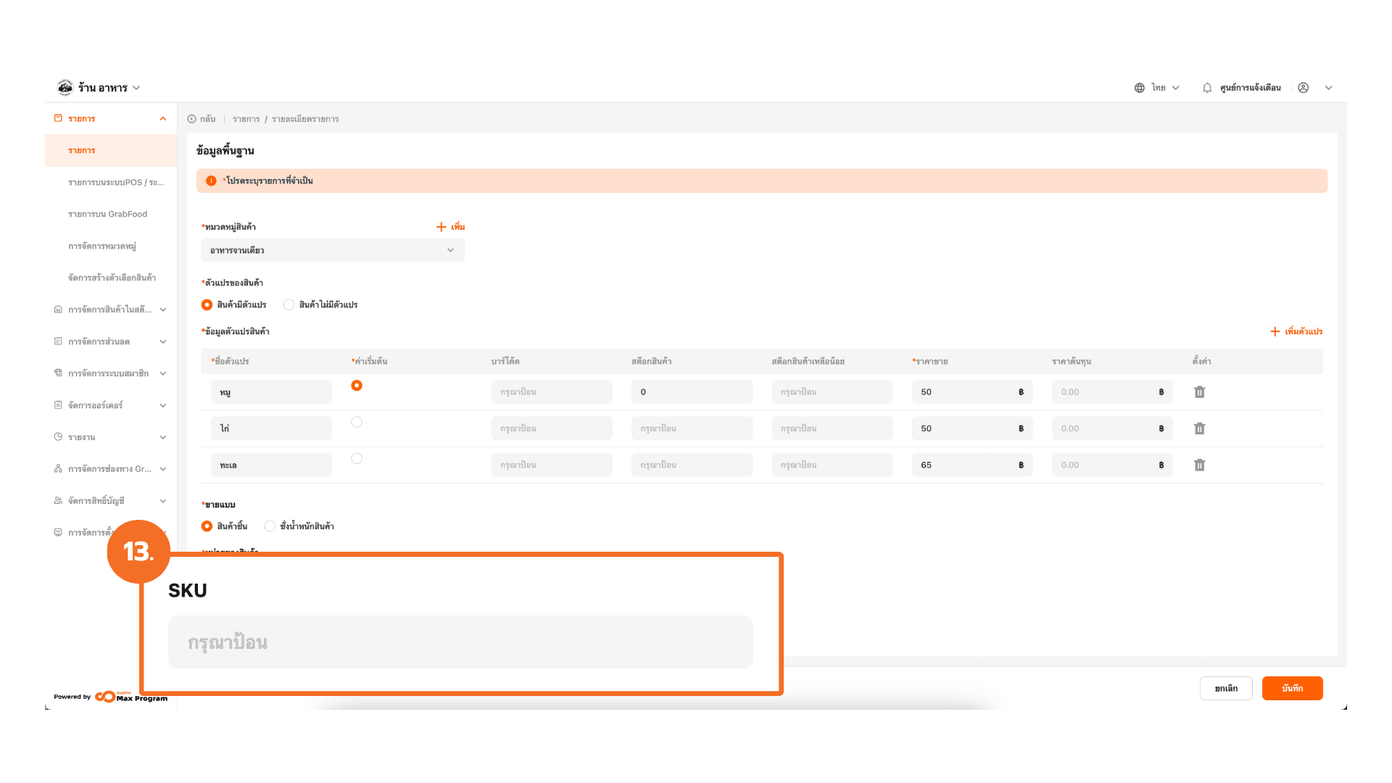Open the user account profile icon
Viewport: 1392px width, 783px height.
tap(1303, 88)
